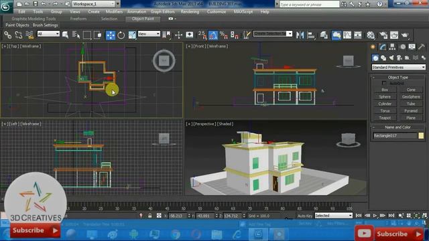
Task: Switch to the Hierarchy command panel tab
Action: point(392,47)
